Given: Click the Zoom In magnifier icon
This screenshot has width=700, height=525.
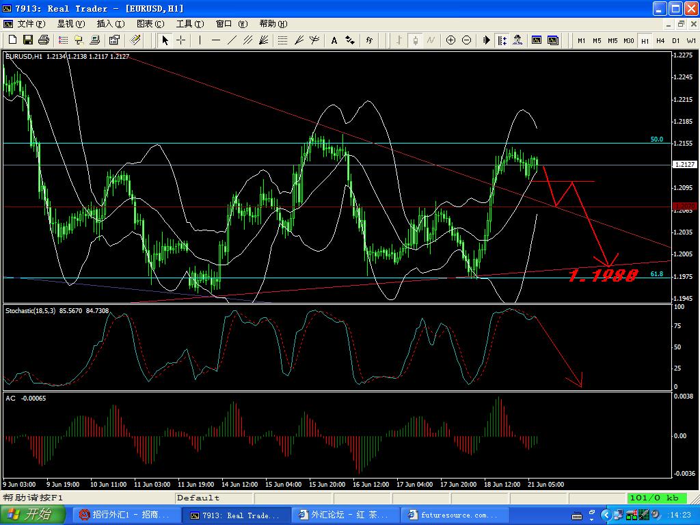Looking at the screenshot, I should click(450, 40).
